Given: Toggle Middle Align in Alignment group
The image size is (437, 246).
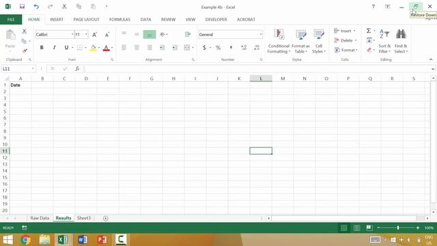Looking at the screenshot, I should point(137,34).
